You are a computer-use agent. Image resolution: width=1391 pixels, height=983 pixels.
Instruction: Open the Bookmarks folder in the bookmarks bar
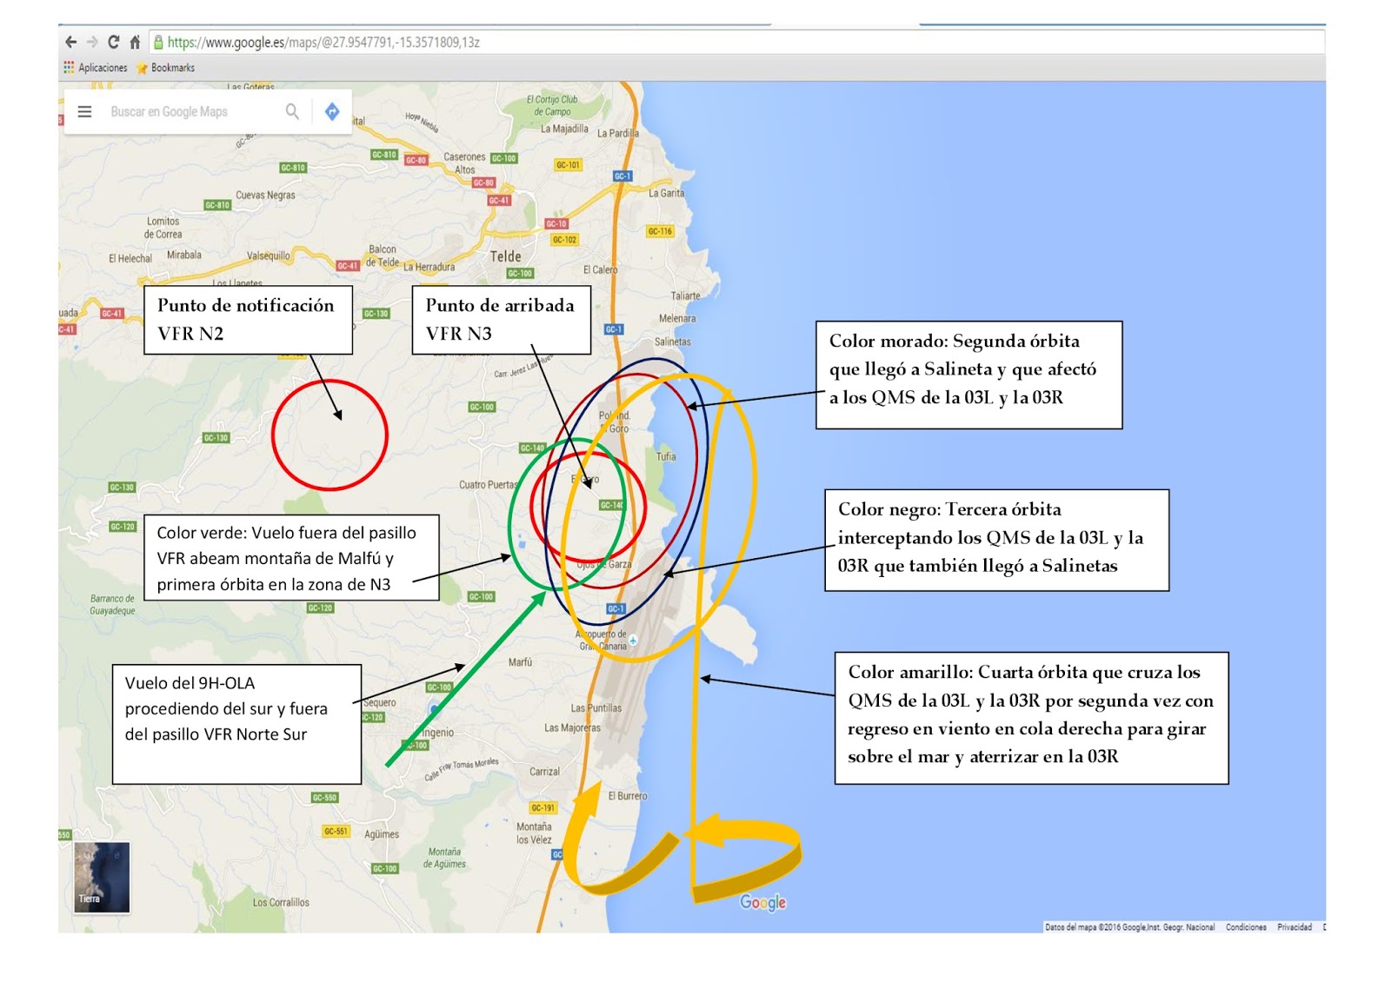[166, 68]
